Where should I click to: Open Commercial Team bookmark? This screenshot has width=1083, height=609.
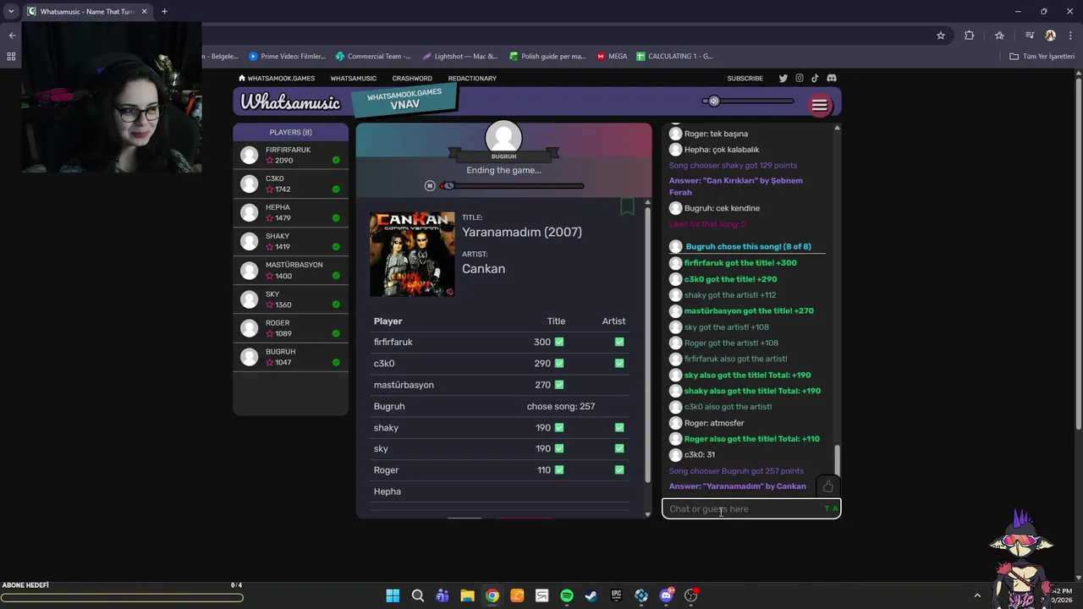[373, 57]
